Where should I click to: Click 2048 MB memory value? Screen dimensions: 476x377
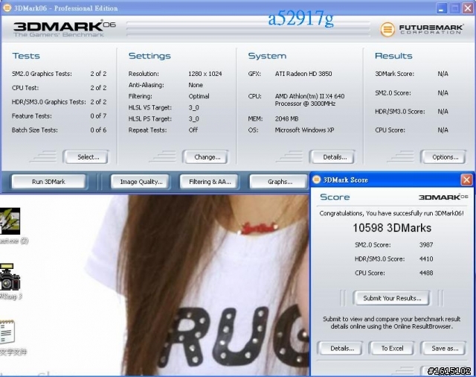point(286,118)
